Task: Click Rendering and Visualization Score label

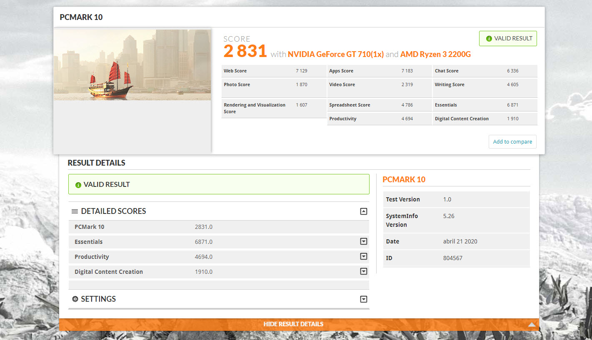Action: coord(255,108)
